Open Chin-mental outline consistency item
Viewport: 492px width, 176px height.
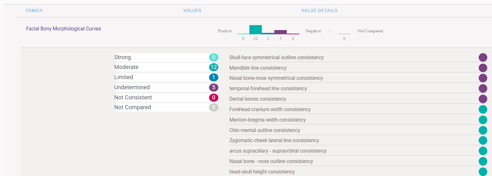265,130
